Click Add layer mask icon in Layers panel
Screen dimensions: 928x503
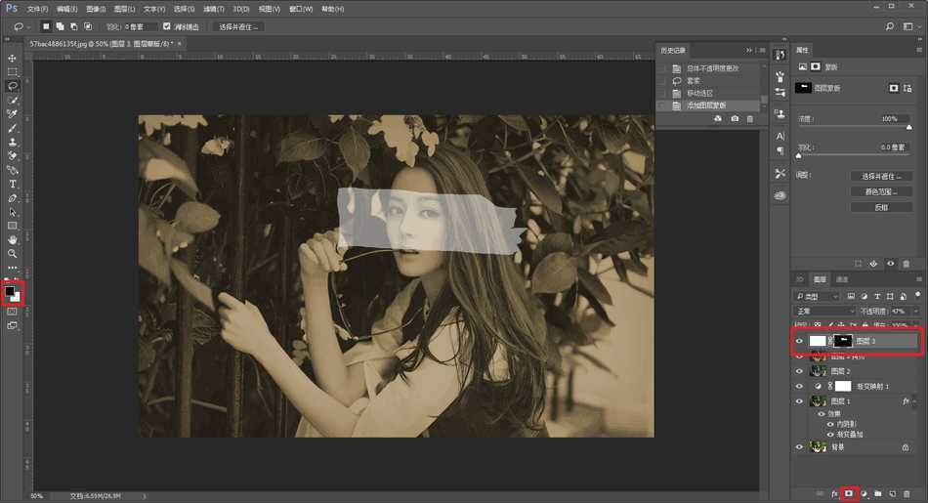pyautogui.click(x=849, y=493)
